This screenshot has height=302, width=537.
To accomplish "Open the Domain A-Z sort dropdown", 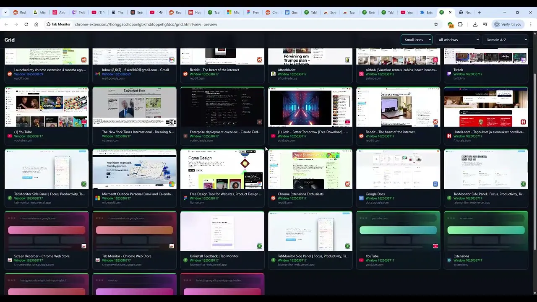I will [506, 40].
